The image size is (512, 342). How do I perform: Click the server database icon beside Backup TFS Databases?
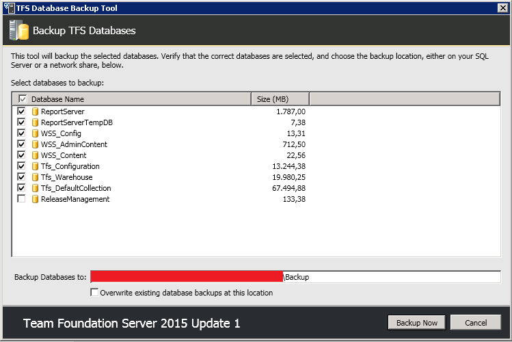click(x=19, y=30)
